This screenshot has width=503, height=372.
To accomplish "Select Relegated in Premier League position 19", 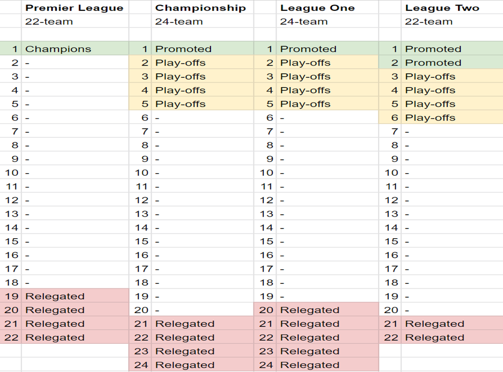I will 55,296.
